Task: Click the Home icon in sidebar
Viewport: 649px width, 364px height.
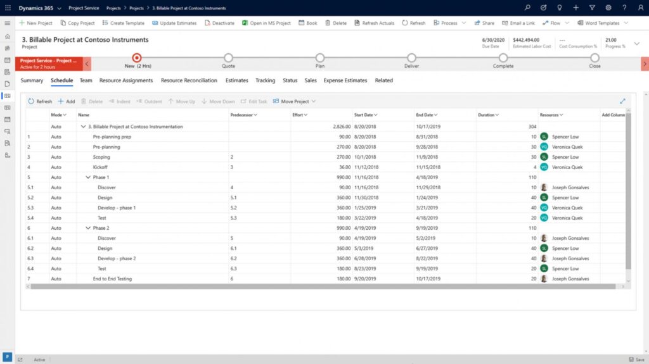Action: 8,37
